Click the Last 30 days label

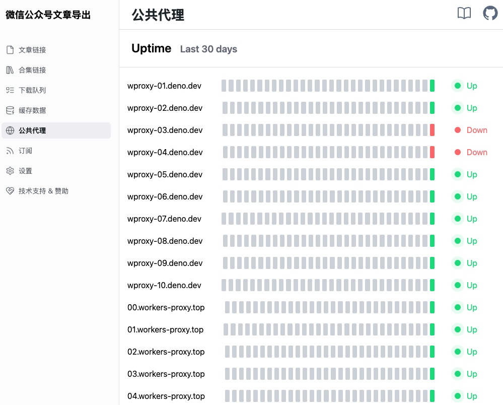208,49
